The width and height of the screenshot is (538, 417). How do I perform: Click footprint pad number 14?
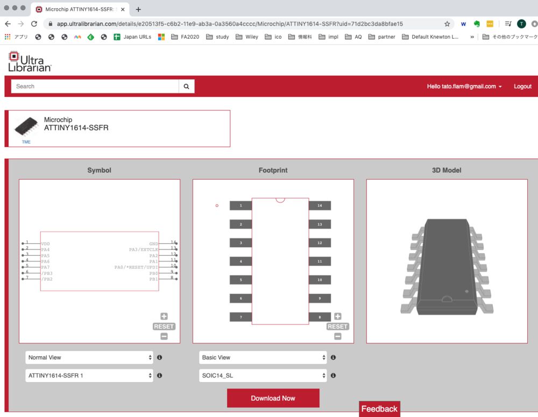[x=320, y=206]
